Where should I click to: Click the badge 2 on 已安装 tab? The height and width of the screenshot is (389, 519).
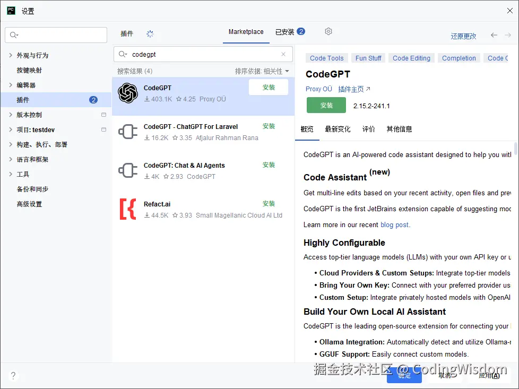click(x=301, y=31)
